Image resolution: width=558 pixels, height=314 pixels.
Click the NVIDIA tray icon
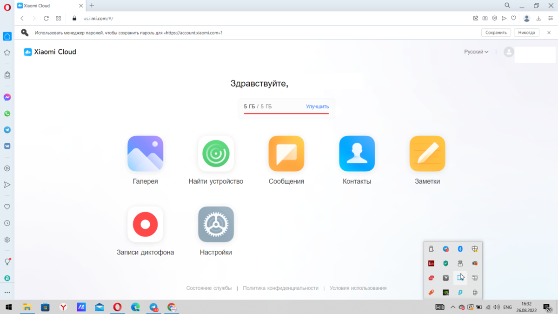[x=446, y=292]
